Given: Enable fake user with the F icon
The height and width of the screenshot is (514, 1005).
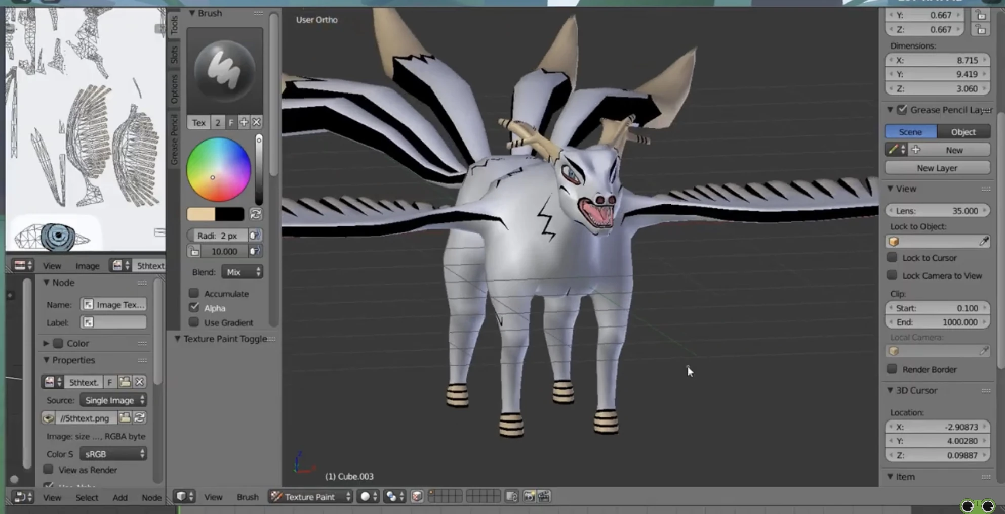Looking at the screenshot, I should coord(109,382).
